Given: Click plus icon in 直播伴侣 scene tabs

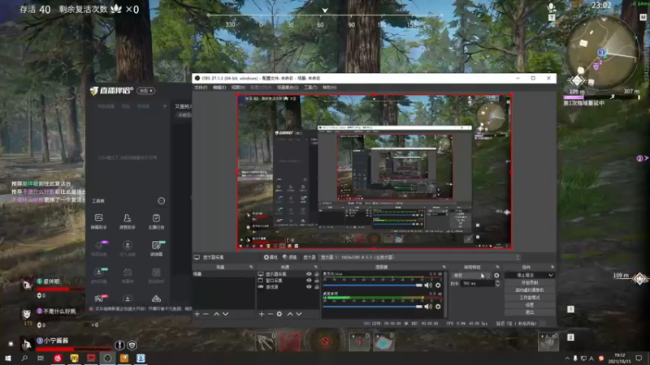Looking at the screenshot, I should pos(165,106).
